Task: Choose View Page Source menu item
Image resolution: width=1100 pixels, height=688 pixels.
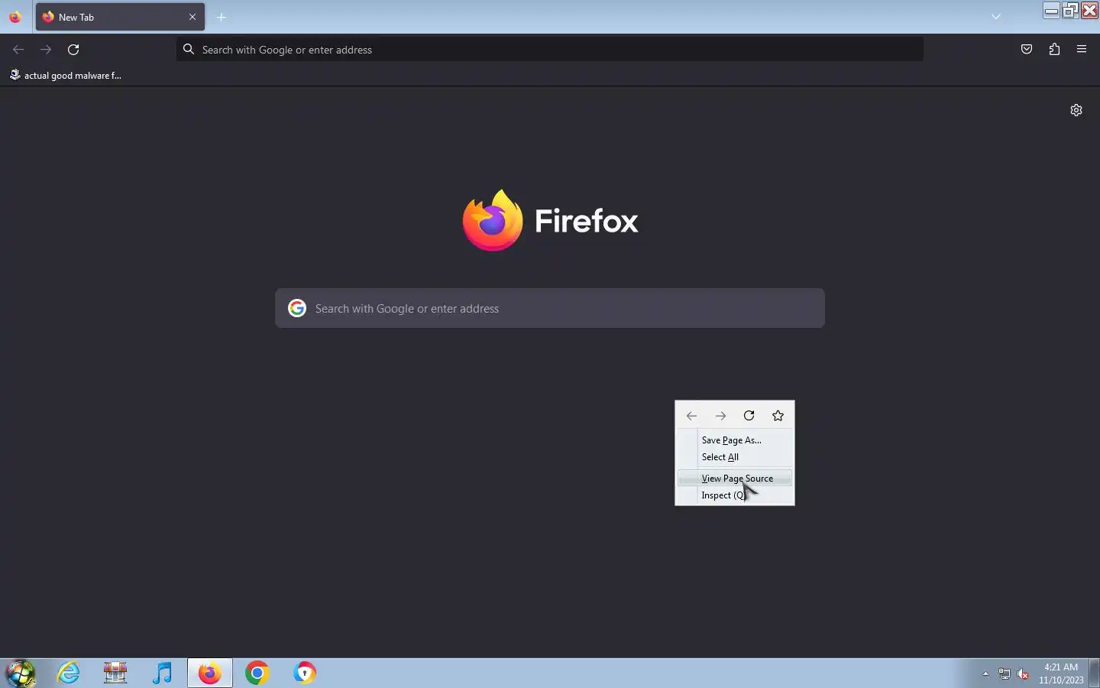Action: click(735, 479)
